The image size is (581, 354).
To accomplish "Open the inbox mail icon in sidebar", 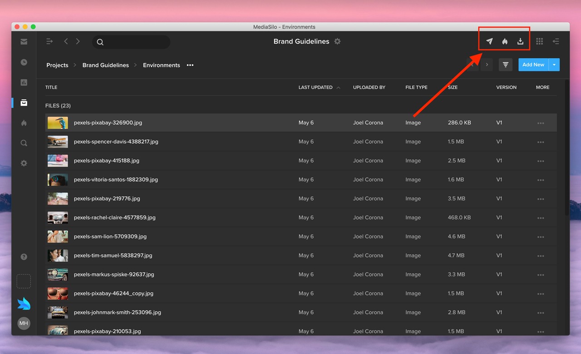I will pyautogui.click(x=24, y=42).
